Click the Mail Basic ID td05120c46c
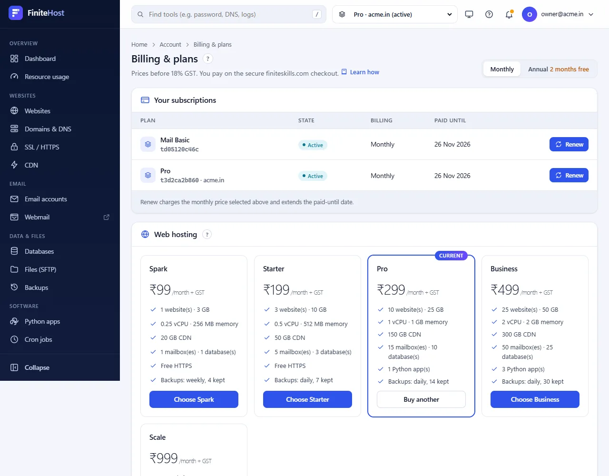The height and width of the screenshot is (476, 609). click(x=179, y=149)
